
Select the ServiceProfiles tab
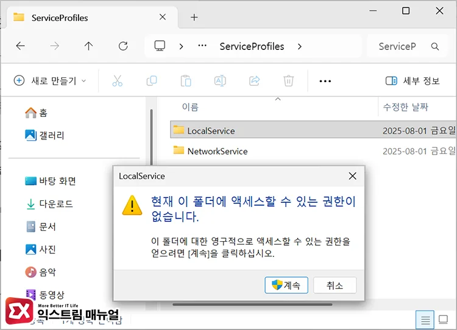92,18
